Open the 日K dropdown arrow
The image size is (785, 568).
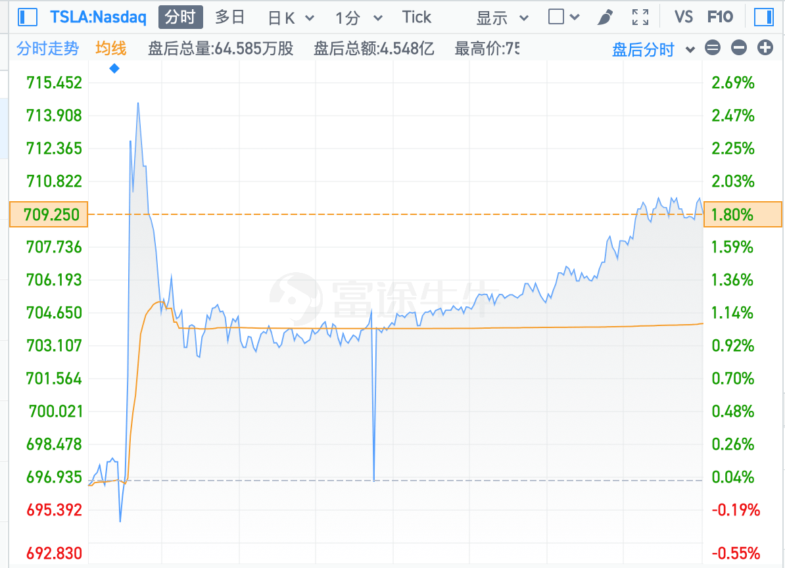tap(310, 18)
